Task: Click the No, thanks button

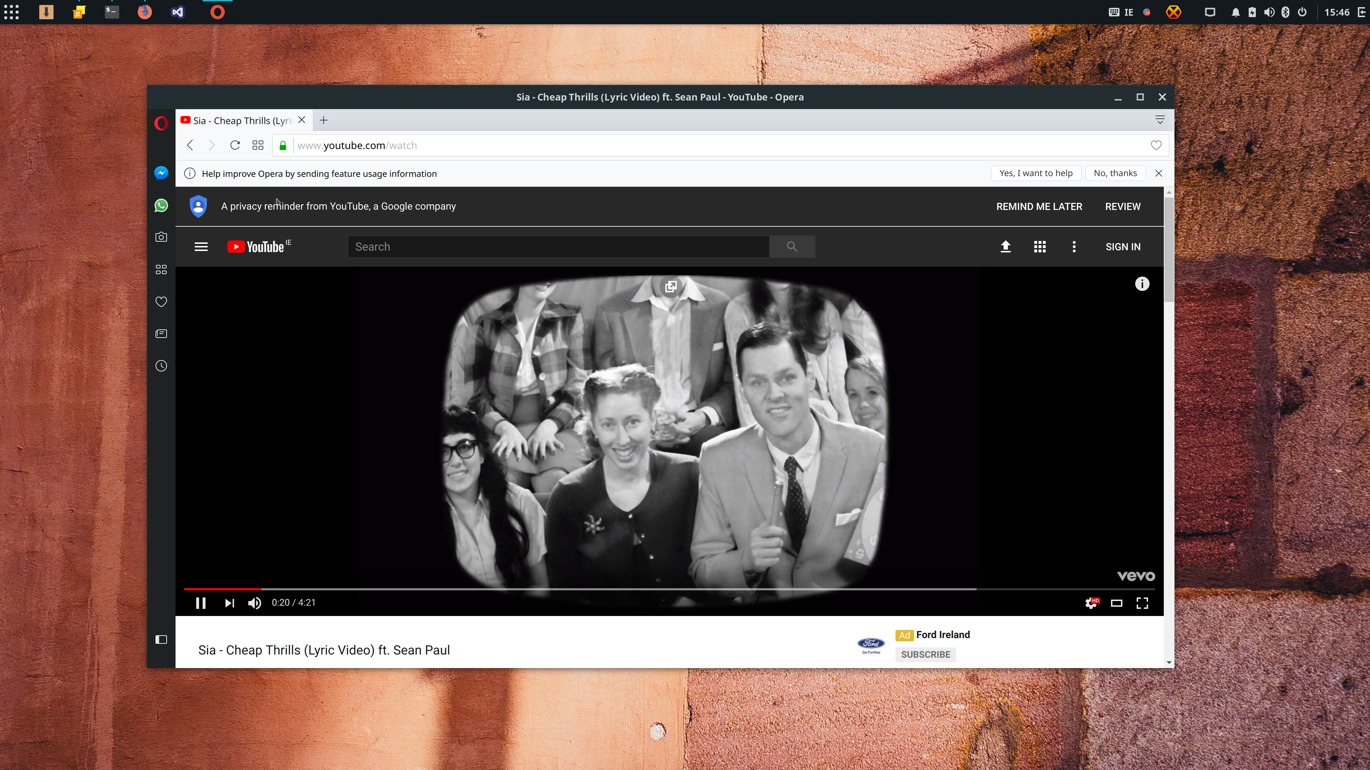Action: 1115,173
